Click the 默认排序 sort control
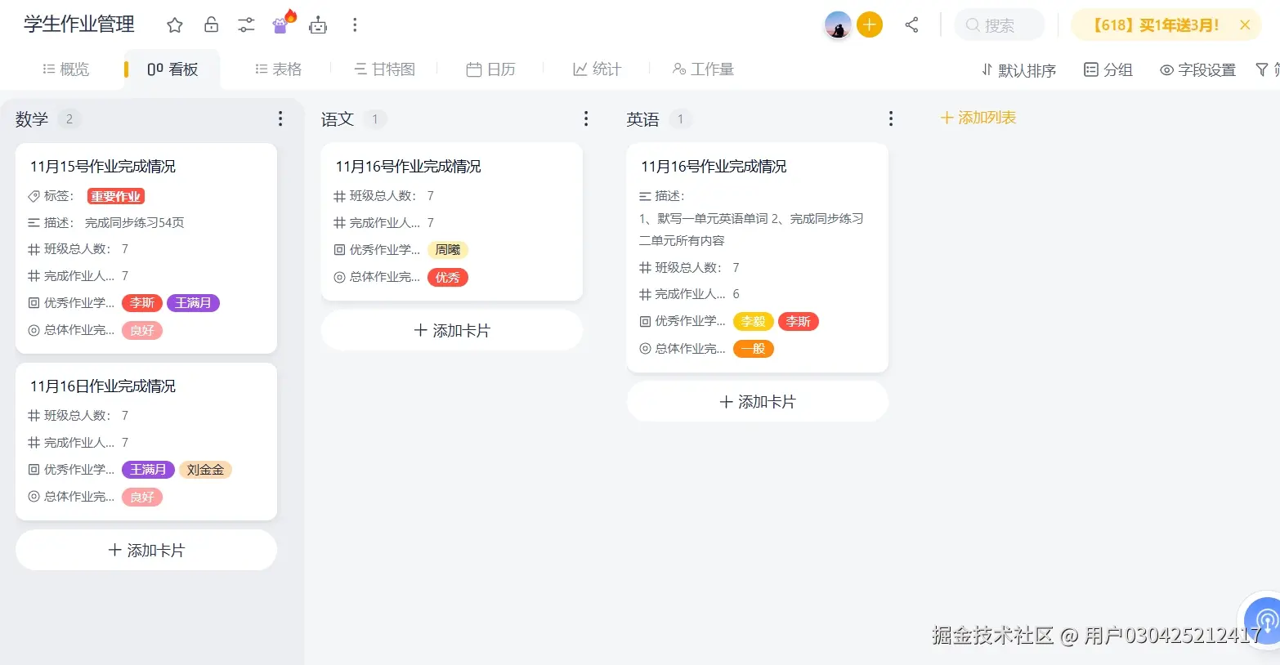 (1018, 70)
